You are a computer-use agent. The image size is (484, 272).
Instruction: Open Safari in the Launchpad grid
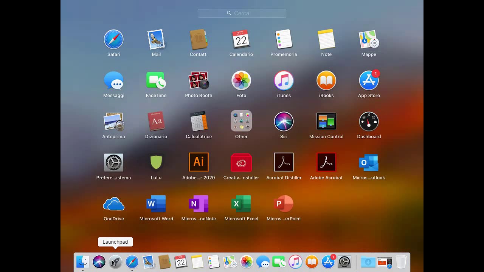click(x=113, y=40)
